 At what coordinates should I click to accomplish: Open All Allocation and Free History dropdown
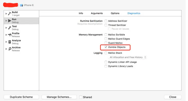point(128,57)
